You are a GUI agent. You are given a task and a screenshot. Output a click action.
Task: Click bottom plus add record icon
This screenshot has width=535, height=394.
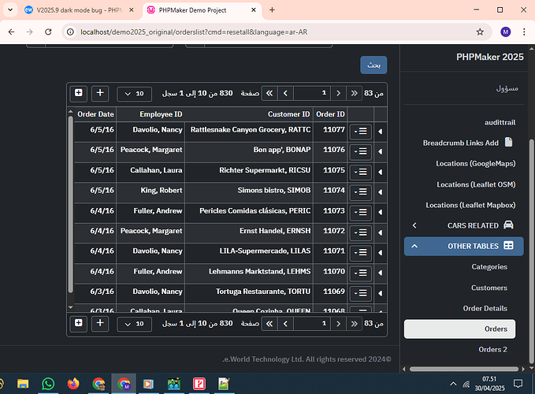click(100, 323)
